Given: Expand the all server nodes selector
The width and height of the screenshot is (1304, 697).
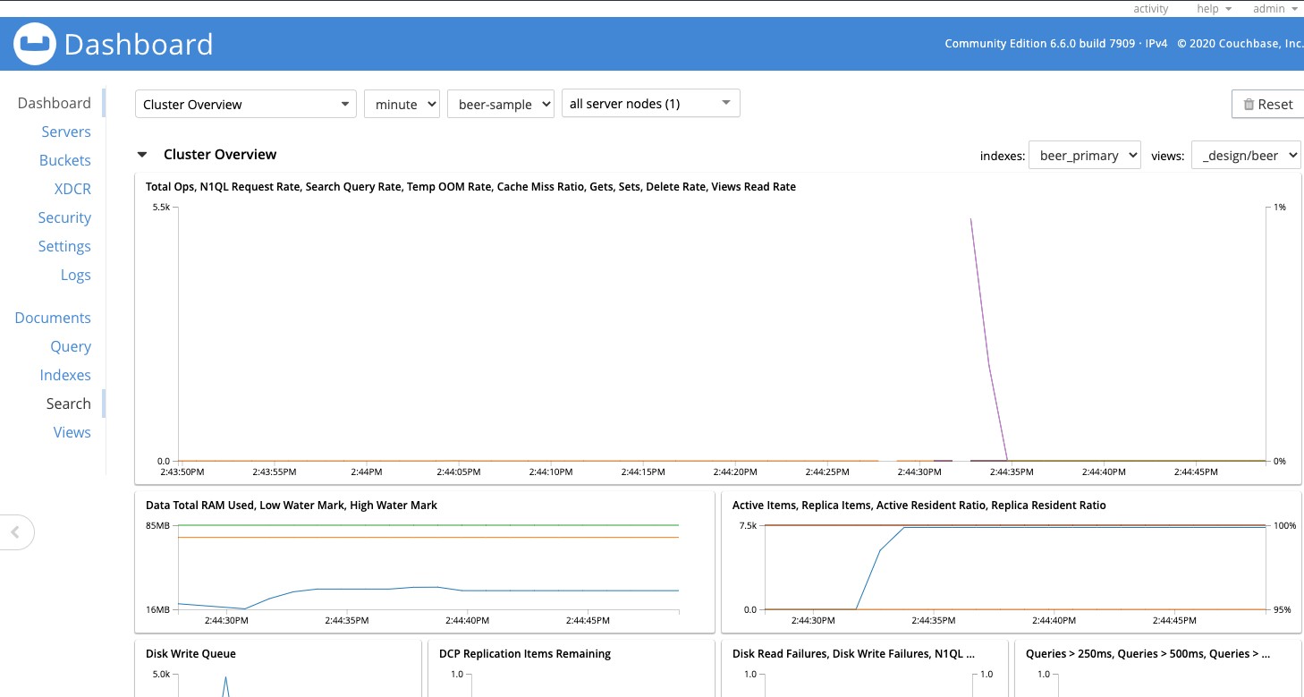Looking at the screenshot, I should [650, 103].
